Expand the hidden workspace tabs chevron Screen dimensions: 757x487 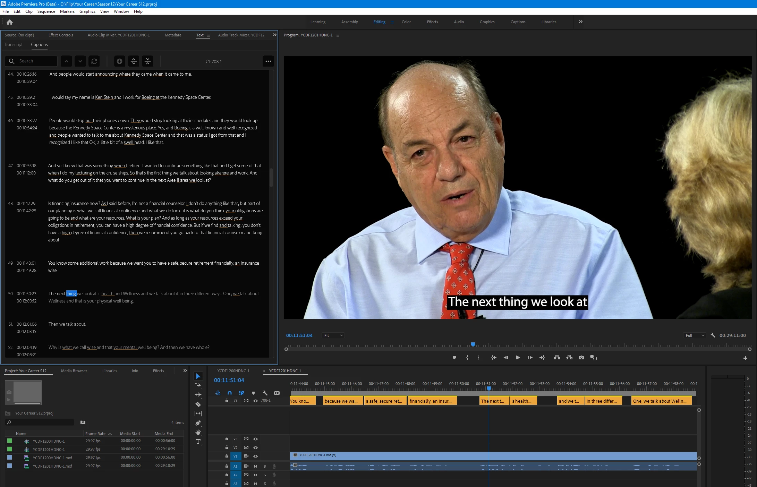tap(581, 22)
